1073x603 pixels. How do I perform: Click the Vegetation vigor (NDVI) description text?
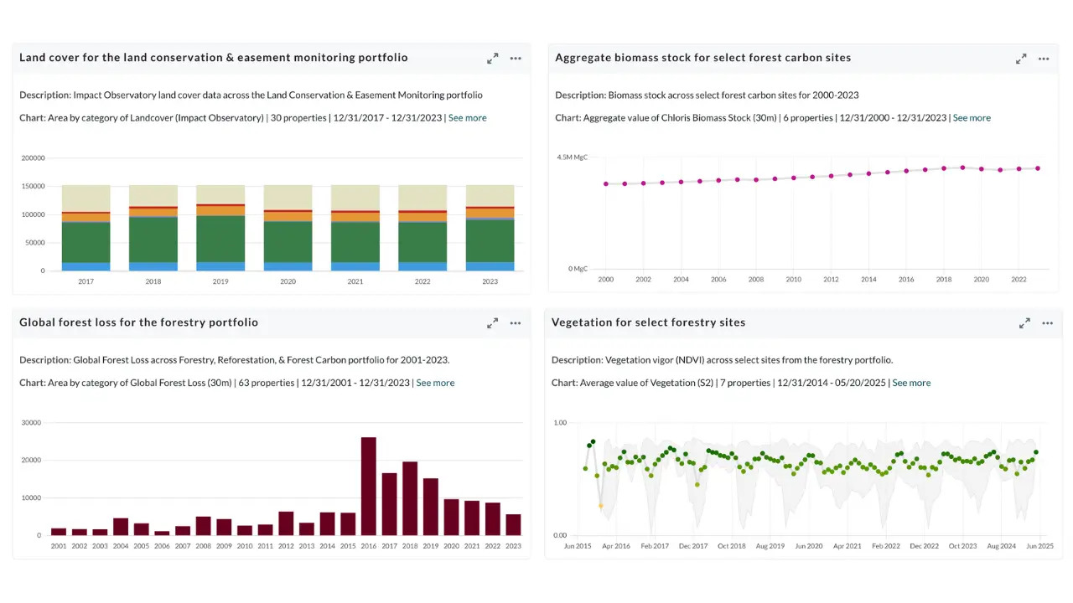(722, 360)
